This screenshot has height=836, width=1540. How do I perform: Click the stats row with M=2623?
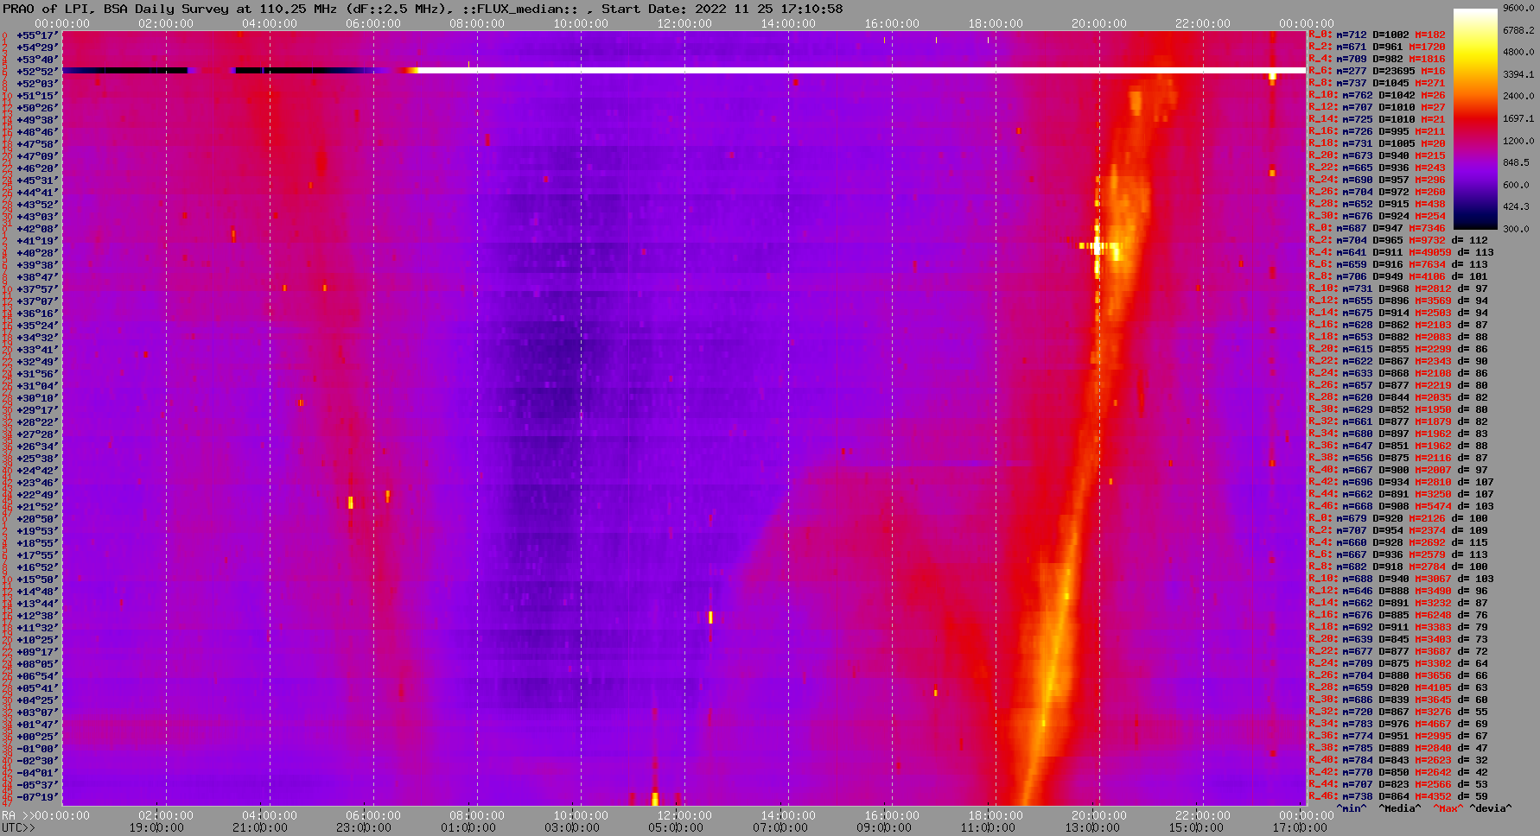1398,760
